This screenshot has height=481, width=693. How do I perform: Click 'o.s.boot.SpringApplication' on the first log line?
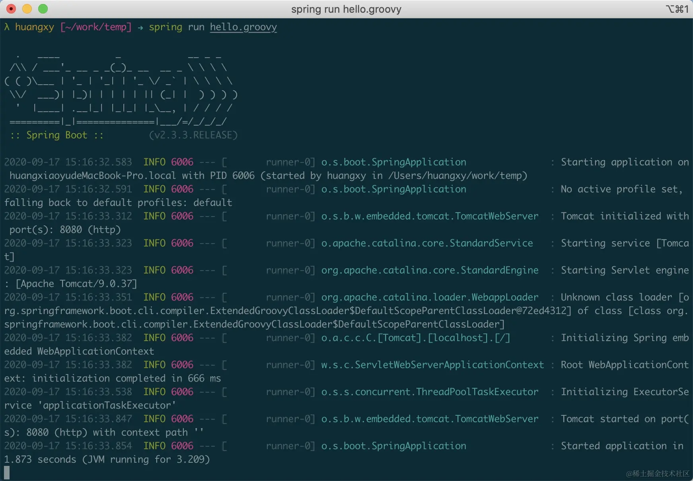[394, 162]
